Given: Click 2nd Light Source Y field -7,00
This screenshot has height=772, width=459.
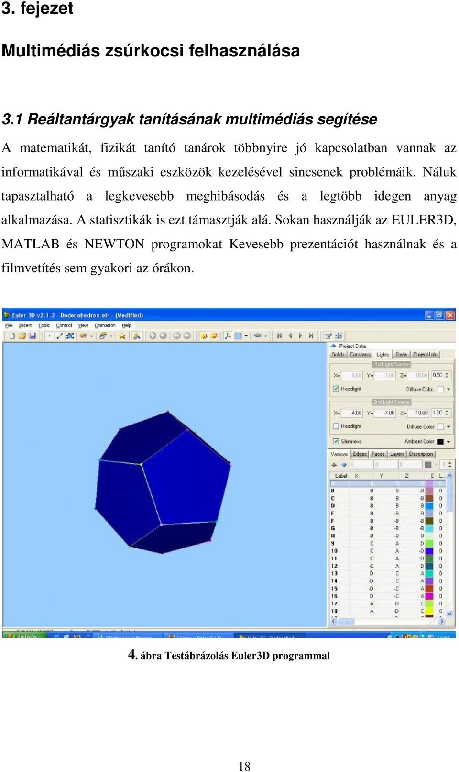Looking at the screenshot, I should pos(385,413).
